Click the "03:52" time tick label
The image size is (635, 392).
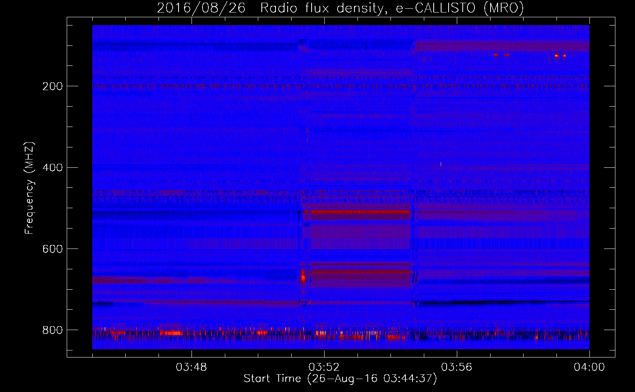[324, 367]
